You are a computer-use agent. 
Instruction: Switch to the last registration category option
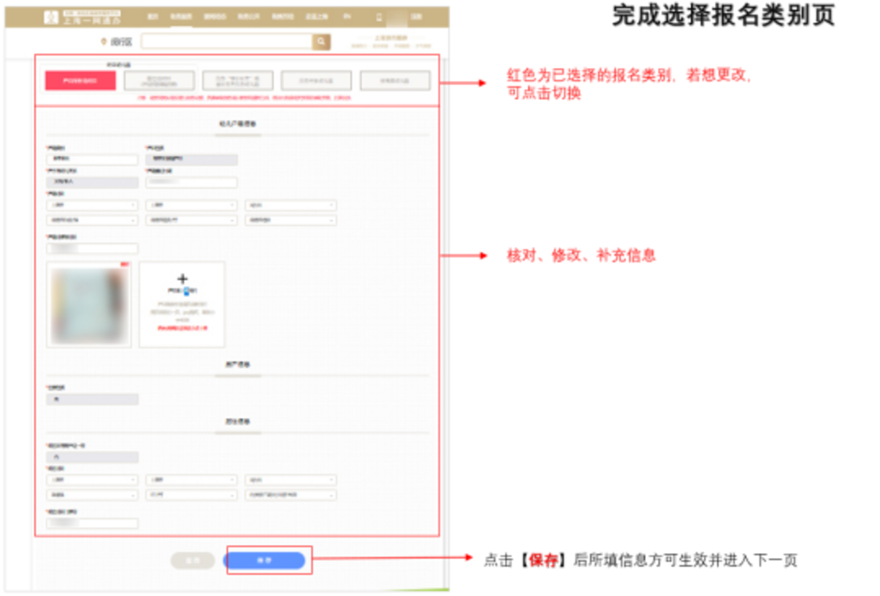pyautogui.click(x=395, y=80)
